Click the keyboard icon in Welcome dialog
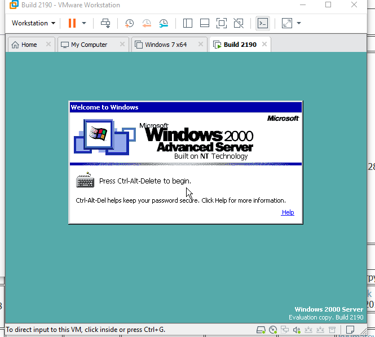Screen dimensions: 375x337 [85, 180]
